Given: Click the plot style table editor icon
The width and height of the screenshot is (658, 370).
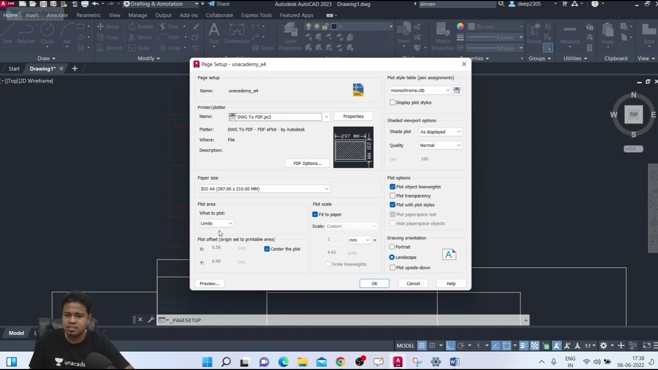Looking at the screenshot, I should pos(456,90).
